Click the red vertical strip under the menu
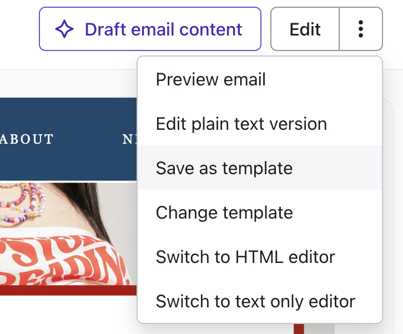Viewport: 403px width, 334px height. click(x=299, y=329)
